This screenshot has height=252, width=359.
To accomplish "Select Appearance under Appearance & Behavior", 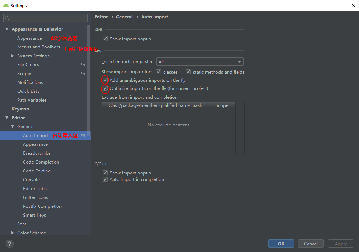I will click(x=29, y=38).
